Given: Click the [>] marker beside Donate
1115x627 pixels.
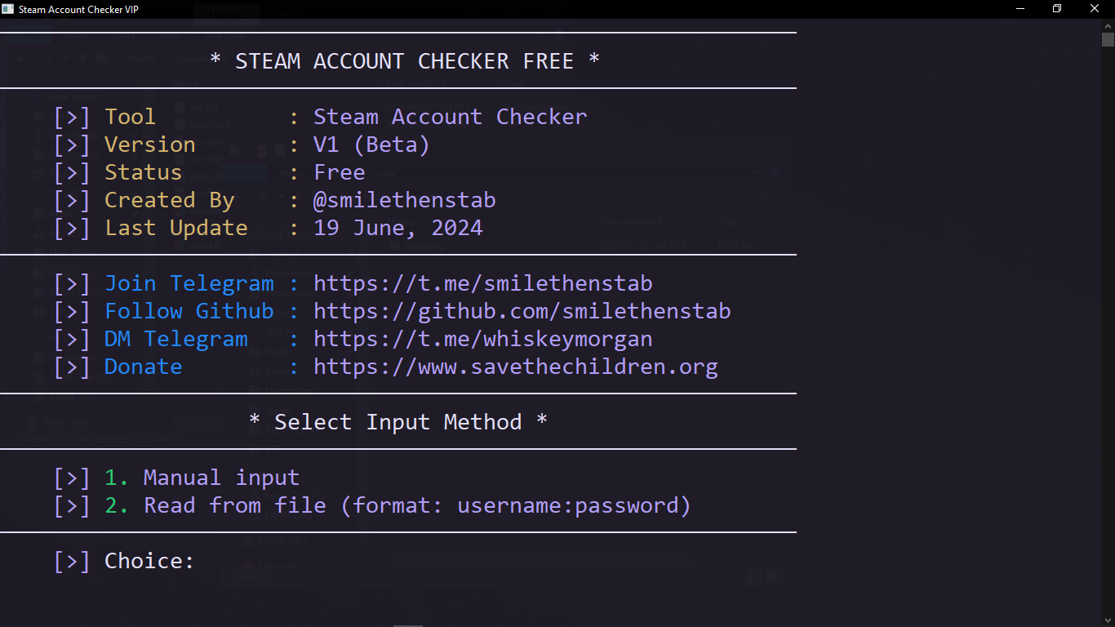Looking at the screenshot, I should [72, 367].
